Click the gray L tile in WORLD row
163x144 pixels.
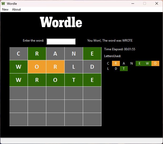coord(74,67)
